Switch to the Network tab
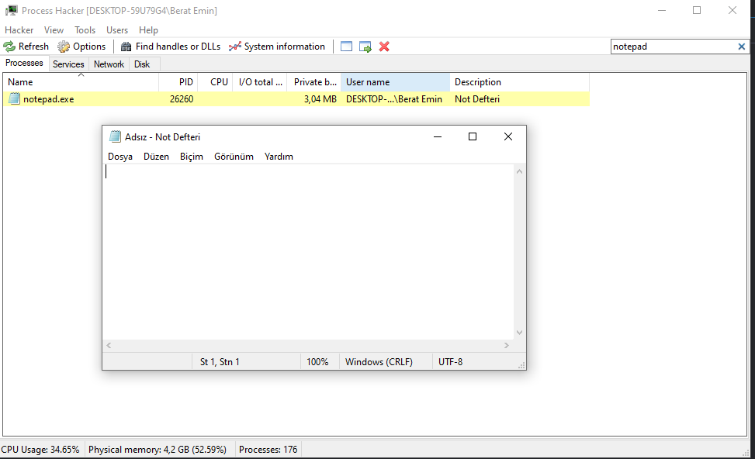 109,64
